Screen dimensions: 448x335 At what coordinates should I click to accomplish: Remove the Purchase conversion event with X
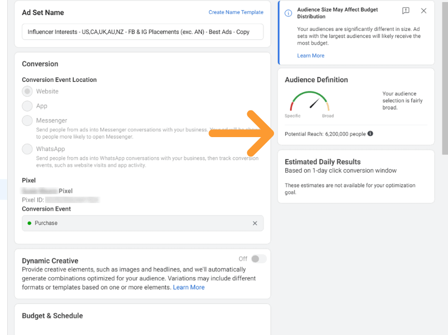pos(255,223)
